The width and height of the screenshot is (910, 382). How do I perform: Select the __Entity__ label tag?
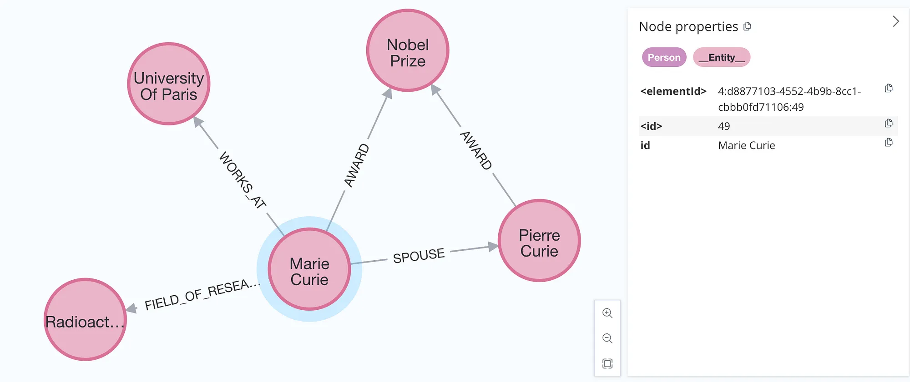[722, 57]
